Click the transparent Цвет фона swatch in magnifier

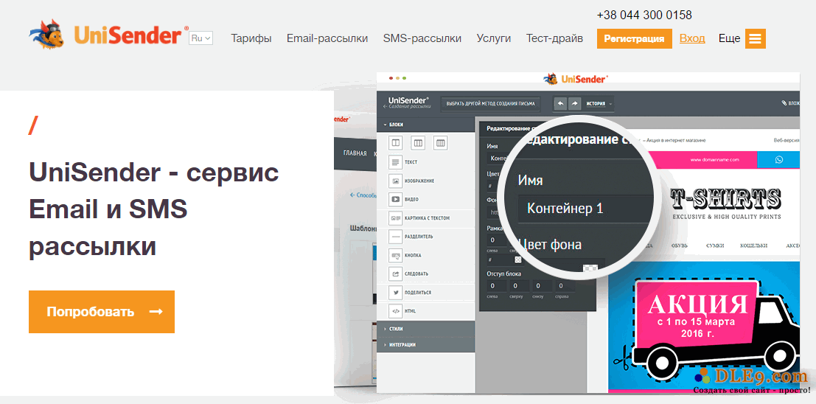pos(590,269)
